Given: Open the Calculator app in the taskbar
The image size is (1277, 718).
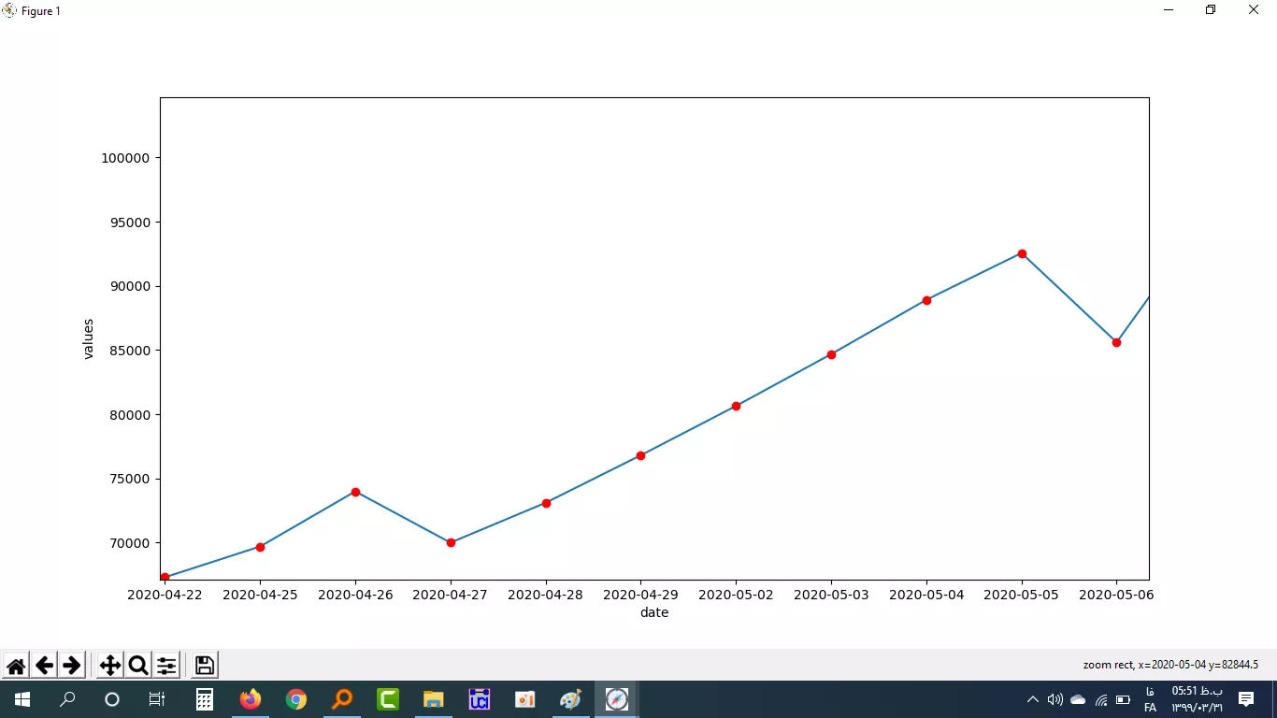Looking at the screenshot, I should (x=205, y=699).
